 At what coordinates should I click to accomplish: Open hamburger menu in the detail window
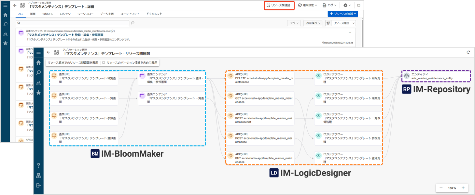point(5,5)
